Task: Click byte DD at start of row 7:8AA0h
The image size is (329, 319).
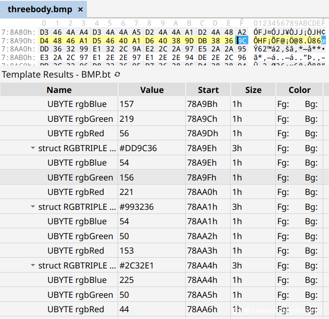Action: 44,49
